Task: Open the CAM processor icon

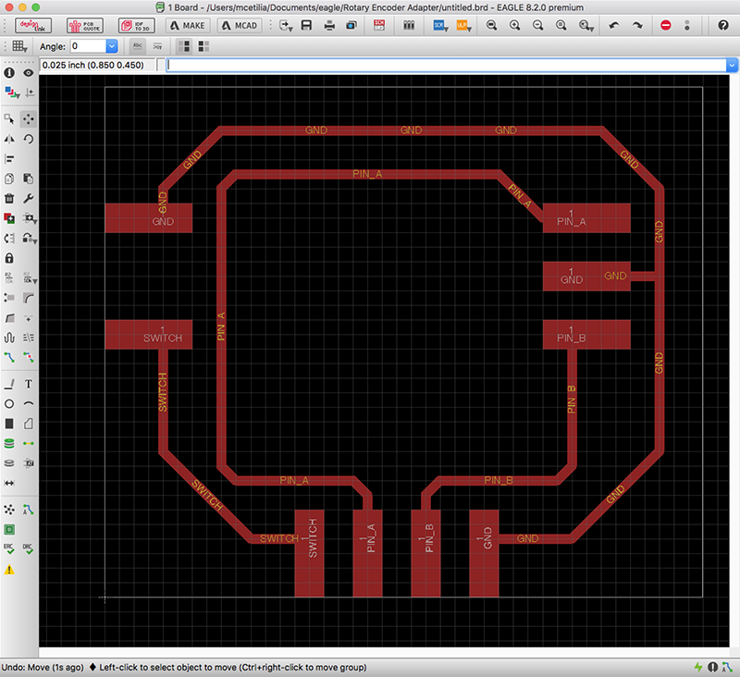Action: (351, 26)
